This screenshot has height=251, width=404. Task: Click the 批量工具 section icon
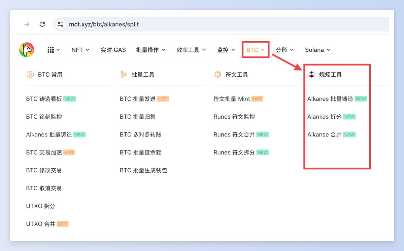click(x=124, y=75)
